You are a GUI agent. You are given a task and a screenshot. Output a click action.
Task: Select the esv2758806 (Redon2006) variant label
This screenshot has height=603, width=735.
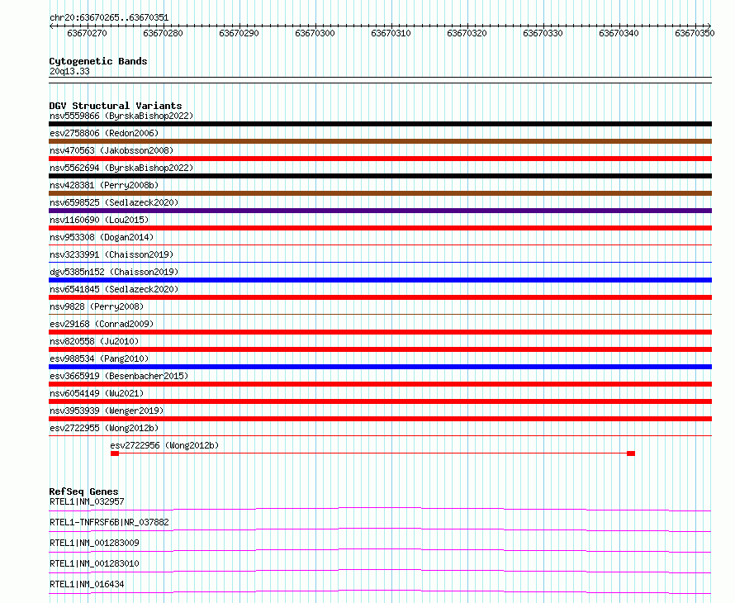click(104, 133)
